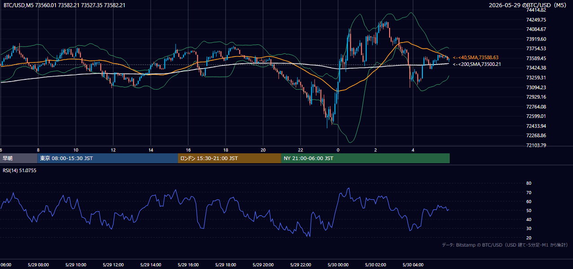The width and height of the screenshot is (573, 269).
Task: Click the price axis value 73259.31
Action: (x=536, y=78)
